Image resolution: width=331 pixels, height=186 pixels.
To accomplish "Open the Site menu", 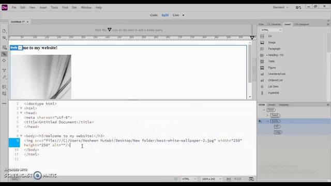I will point(74,7).
